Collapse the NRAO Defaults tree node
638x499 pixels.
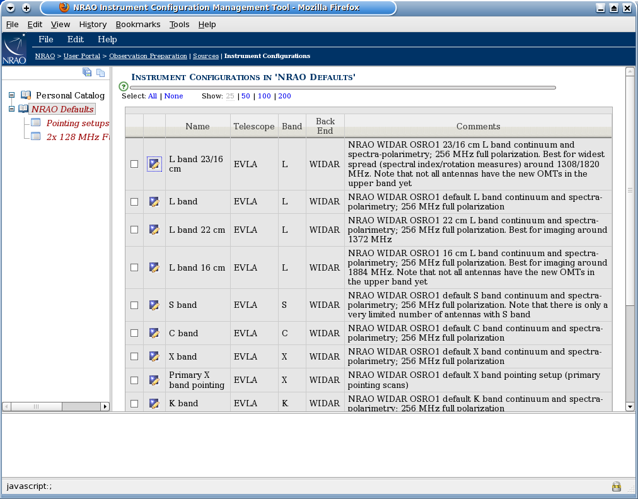pyautogui.click(x=11, y=109)
